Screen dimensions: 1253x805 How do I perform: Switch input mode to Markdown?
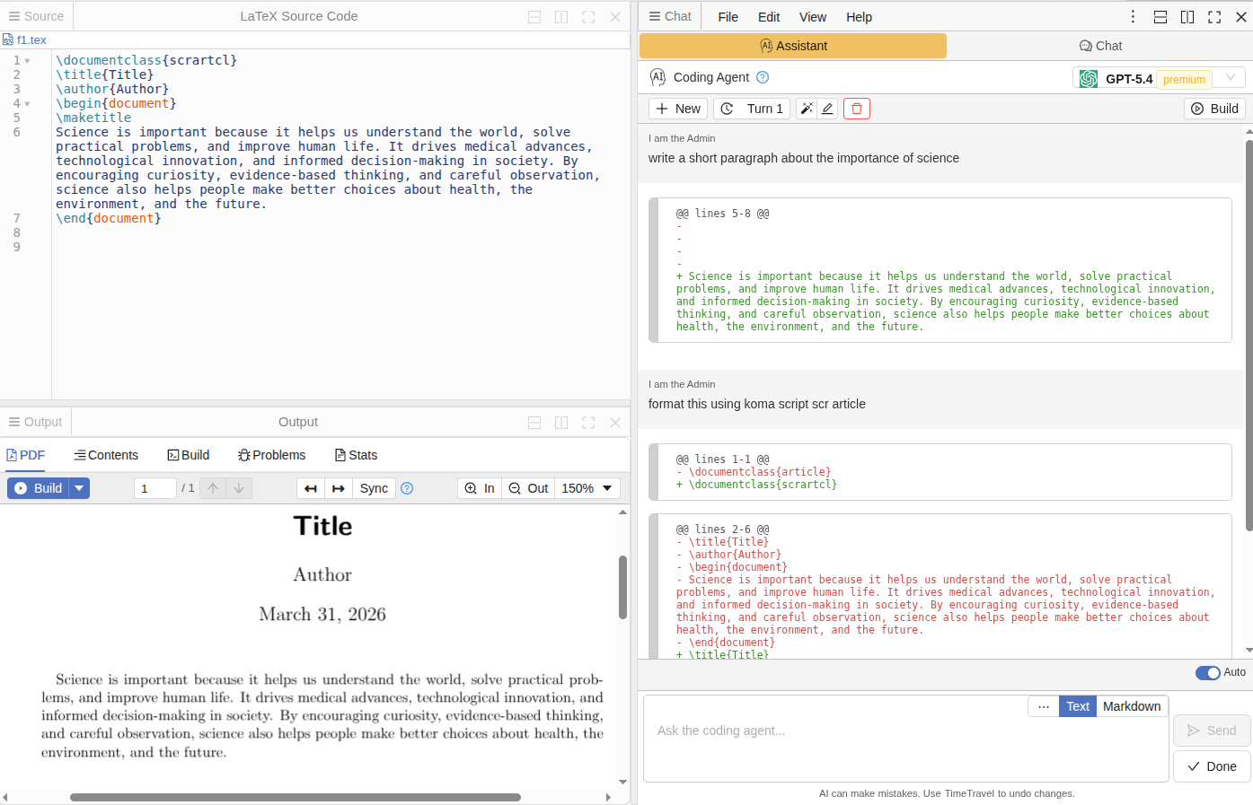[1131, 706]
